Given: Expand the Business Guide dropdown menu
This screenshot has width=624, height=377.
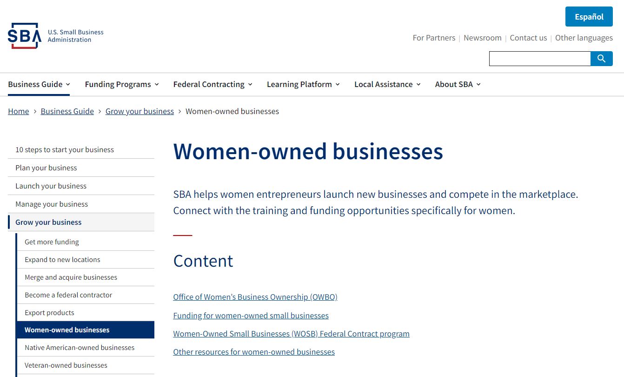Looking at the screenshot, I should (39, 84).
